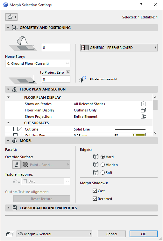163x241 pixels.
Task: Collapse the Geometry and Positioning panel
Action: [8, 28]
